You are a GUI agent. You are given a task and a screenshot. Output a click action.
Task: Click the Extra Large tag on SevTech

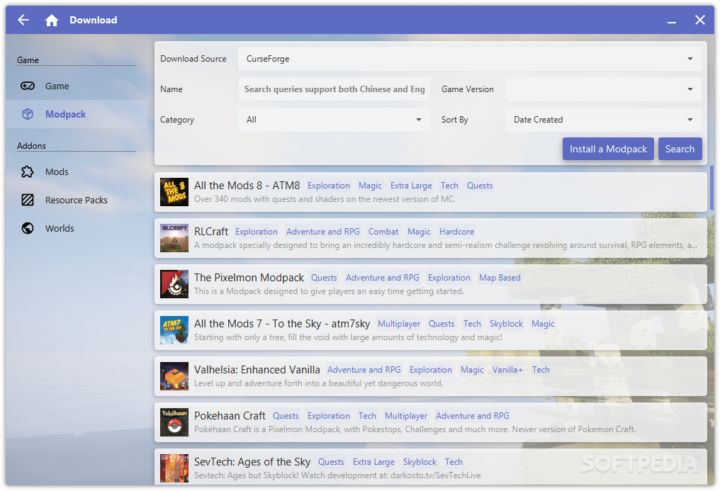pos(373,462)
